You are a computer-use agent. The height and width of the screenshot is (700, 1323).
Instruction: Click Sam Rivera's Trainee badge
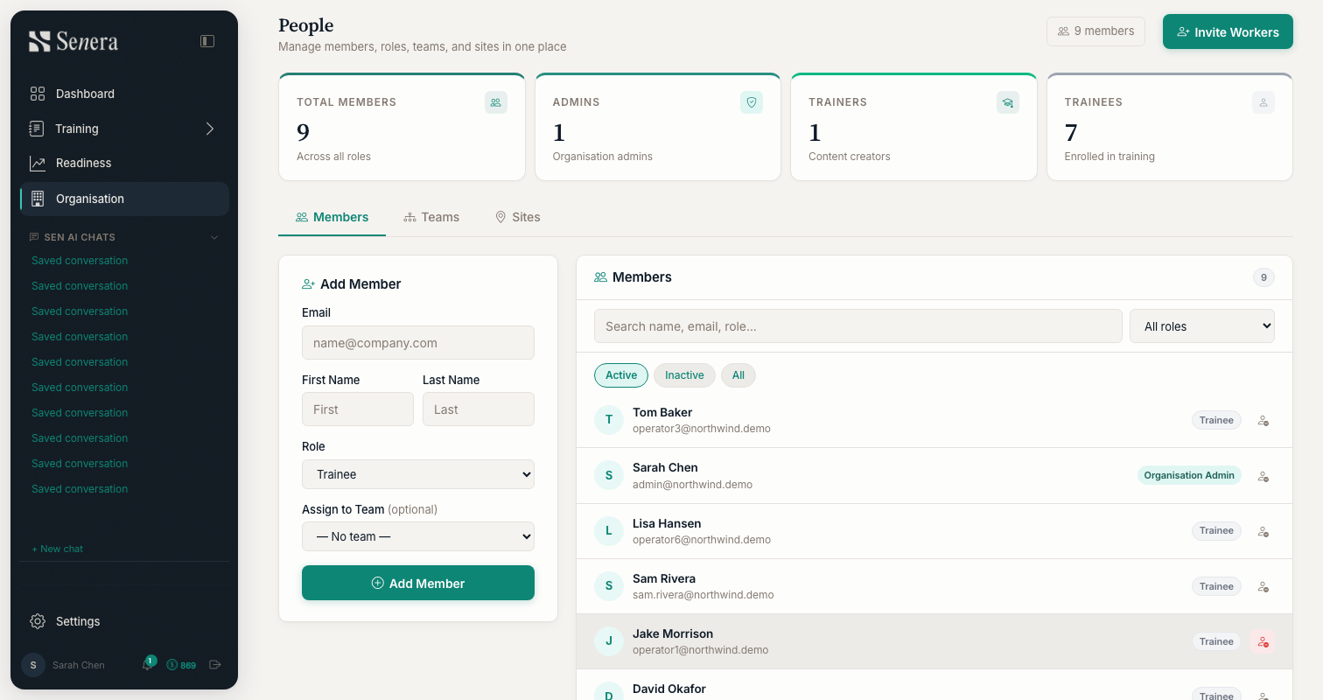pos(1216,586)
